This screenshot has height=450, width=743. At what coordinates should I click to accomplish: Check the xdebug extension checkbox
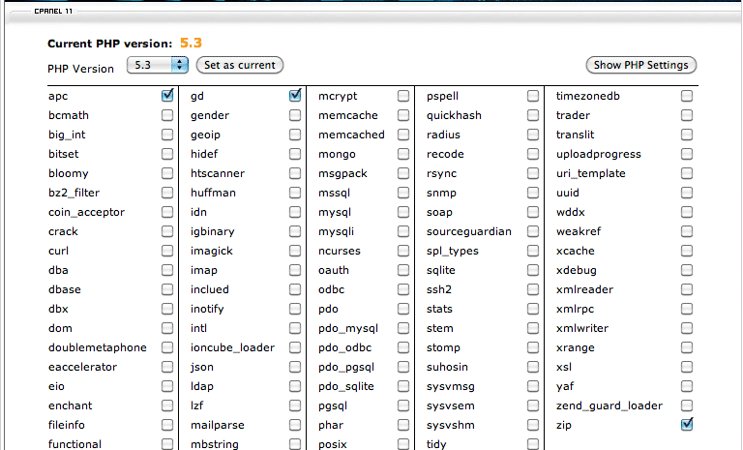687,270
